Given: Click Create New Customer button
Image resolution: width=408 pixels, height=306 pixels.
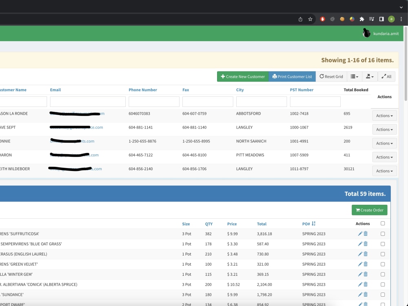Looking at the screenshot, I should [243, 77].
